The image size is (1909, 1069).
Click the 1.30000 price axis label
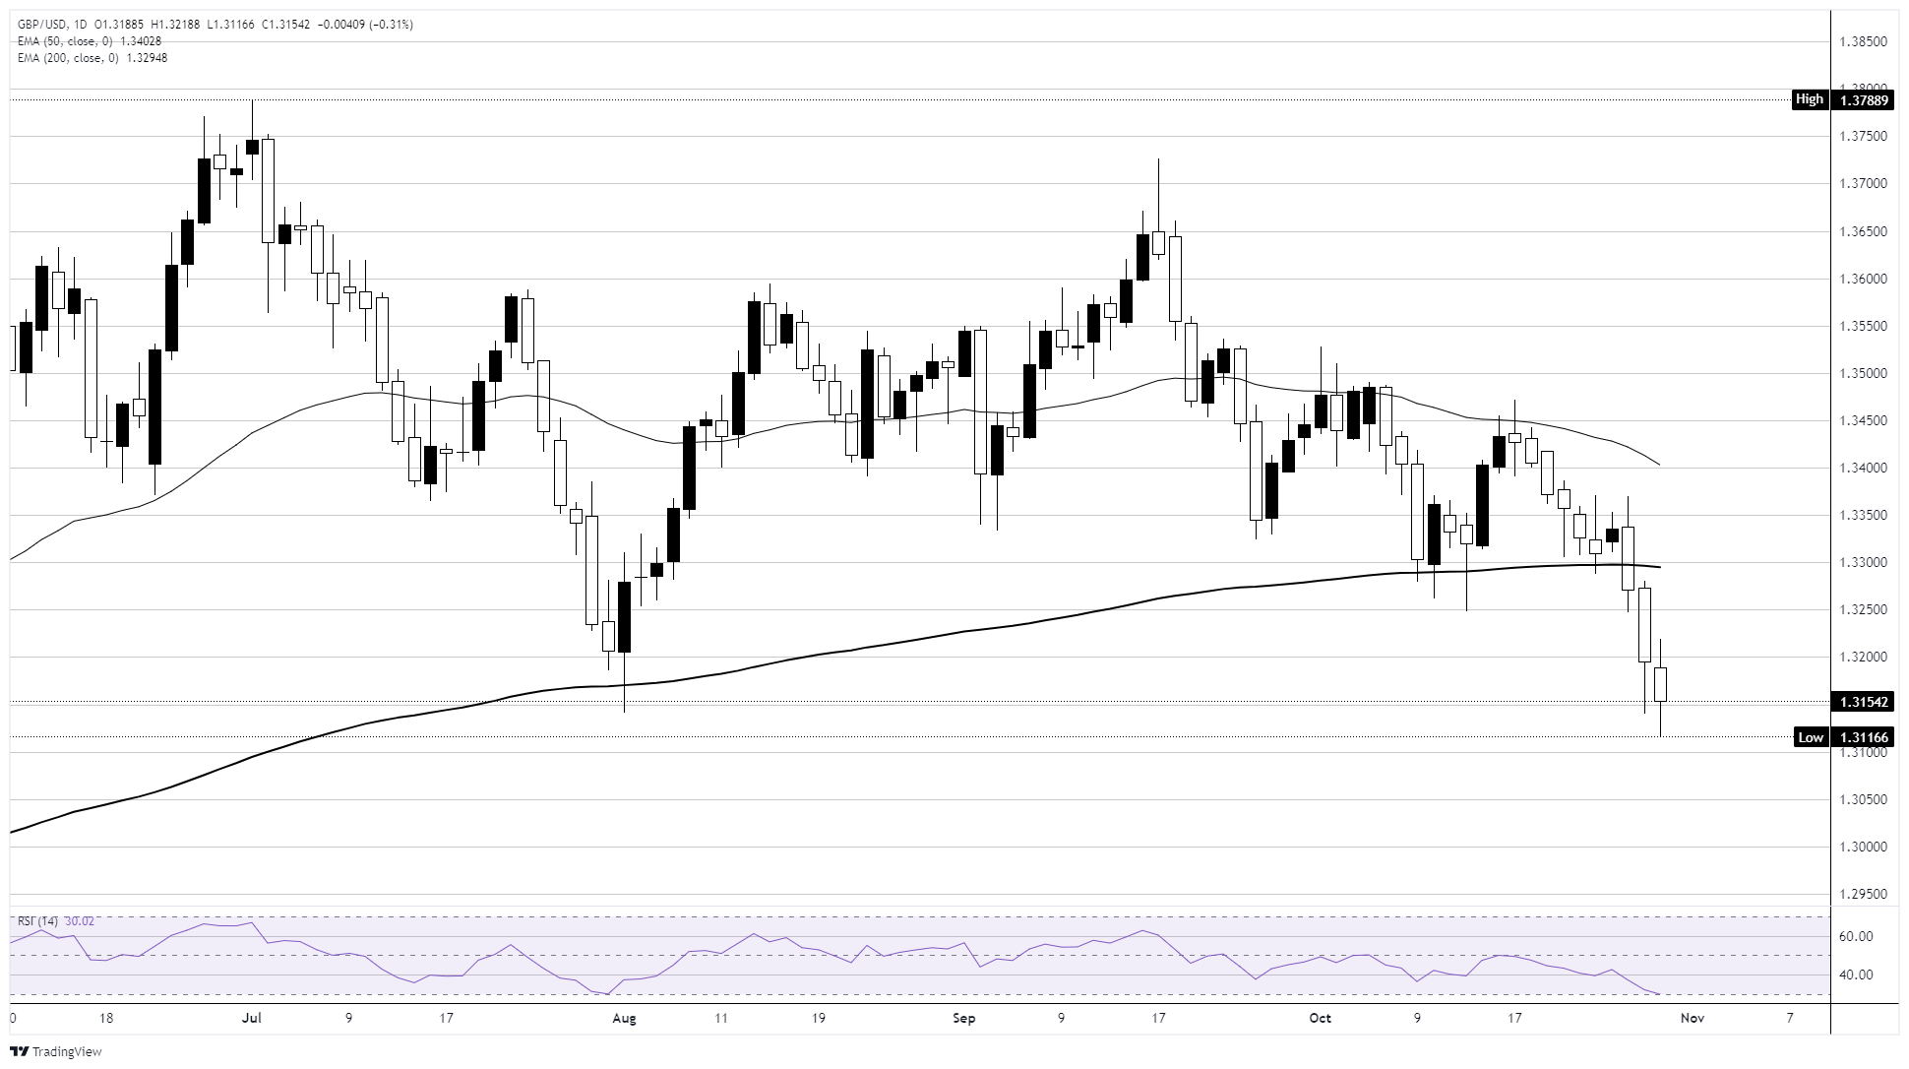point(1864,848)
